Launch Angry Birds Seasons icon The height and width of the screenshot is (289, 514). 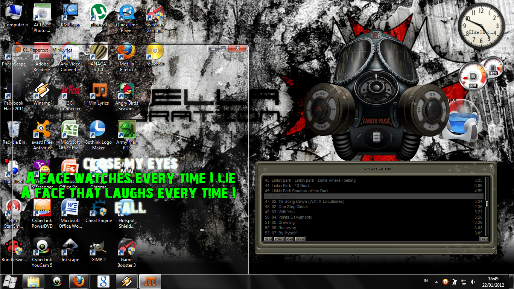coord(127,97)
